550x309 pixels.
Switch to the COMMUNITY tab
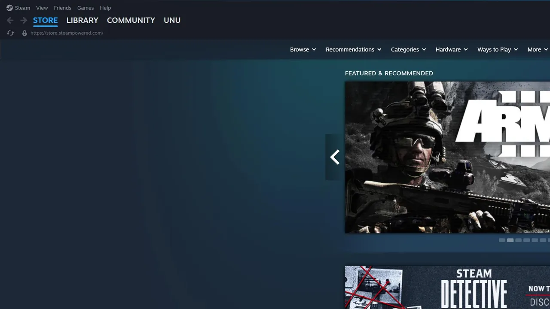[x=131, y=20]
